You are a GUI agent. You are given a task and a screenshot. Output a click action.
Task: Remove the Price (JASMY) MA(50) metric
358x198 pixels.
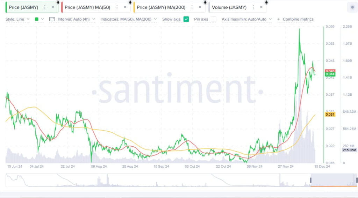tap(125, 7)
